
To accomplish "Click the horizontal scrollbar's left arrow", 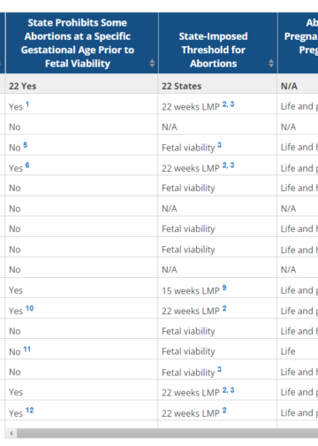I will tap(11, 433).
